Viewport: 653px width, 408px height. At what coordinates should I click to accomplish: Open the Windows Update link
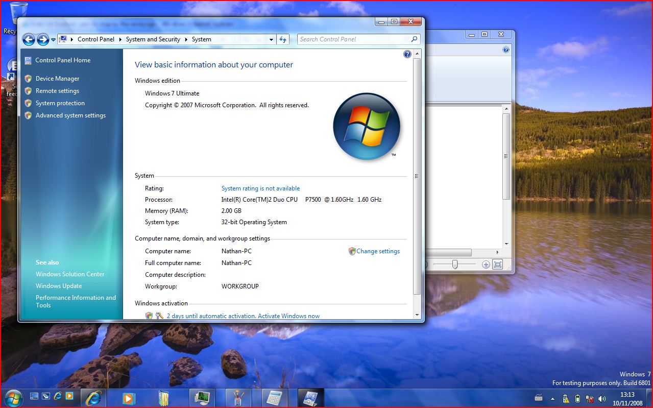coord(59,286)
